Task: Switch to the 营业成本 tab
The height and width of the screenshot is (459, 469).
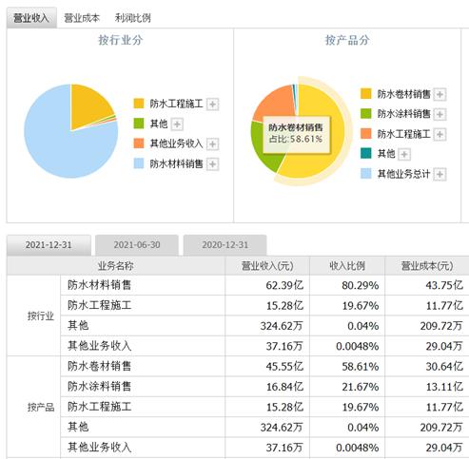Action: [82, 18]
